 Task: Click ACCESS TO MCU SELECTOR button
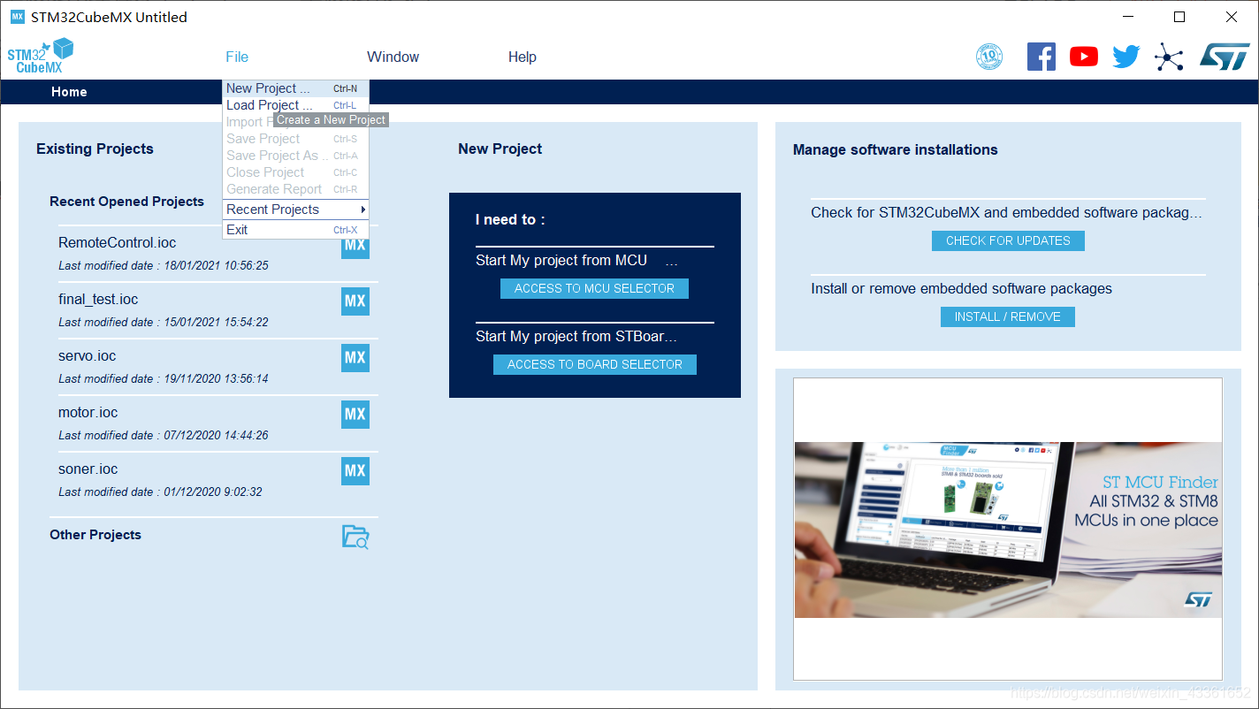click(x=594, y=288)
